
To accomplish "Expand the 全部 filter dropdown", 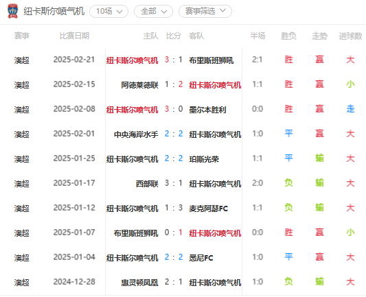I will 153,11.
